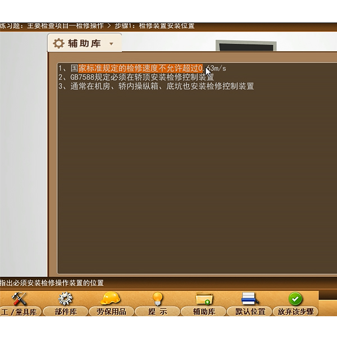Screen dimensions: 337x337
Task: Click the crossed wrench tools icon
Action: (x=19, y=299)
